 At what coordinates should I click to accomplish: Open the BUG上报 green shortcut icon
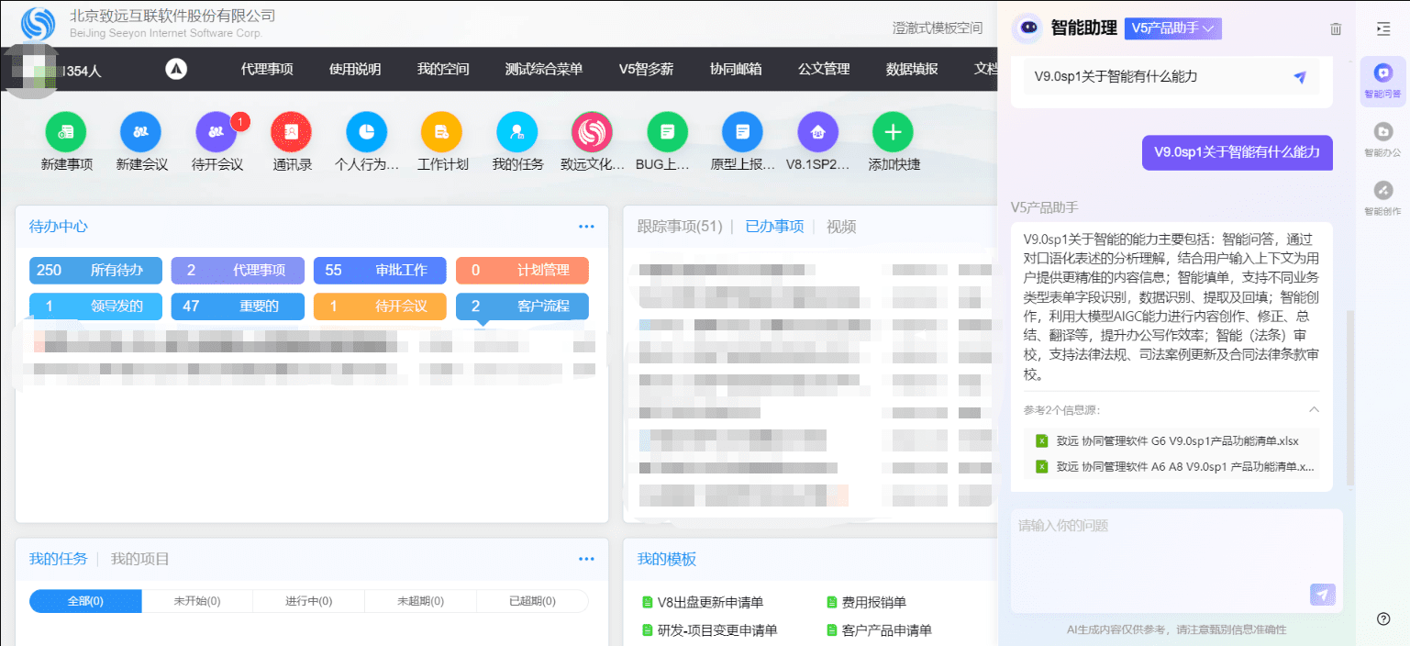[x=667, y=133]
